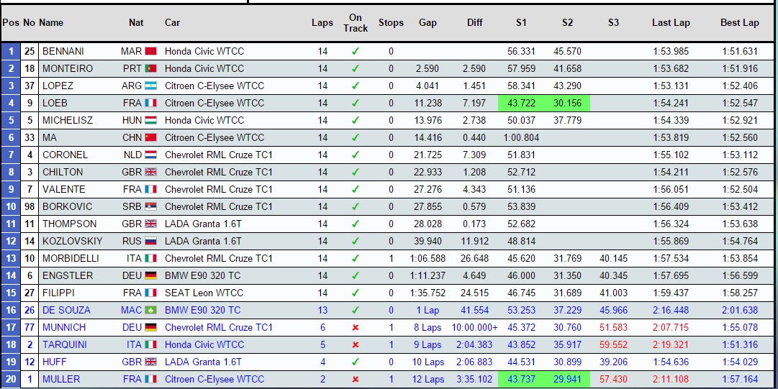
Task: Click Russia flag icon in Kozlovskiy's row
Action: click(150, 242)
